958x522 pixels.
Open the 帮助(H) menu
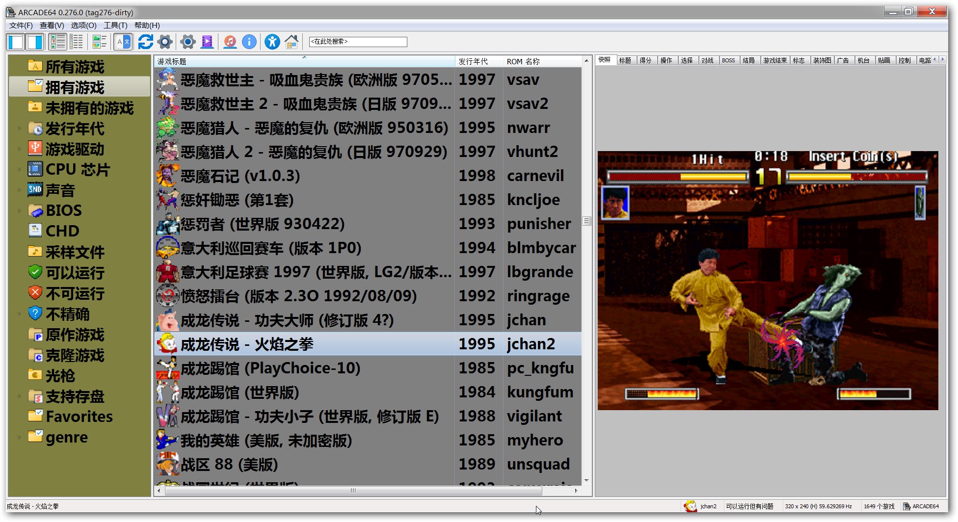coord(147,26)
